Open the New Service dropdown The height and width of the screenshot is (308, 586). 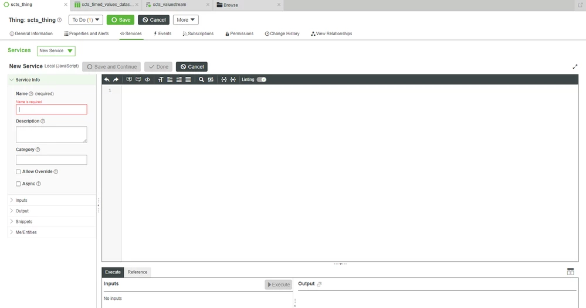56,51
